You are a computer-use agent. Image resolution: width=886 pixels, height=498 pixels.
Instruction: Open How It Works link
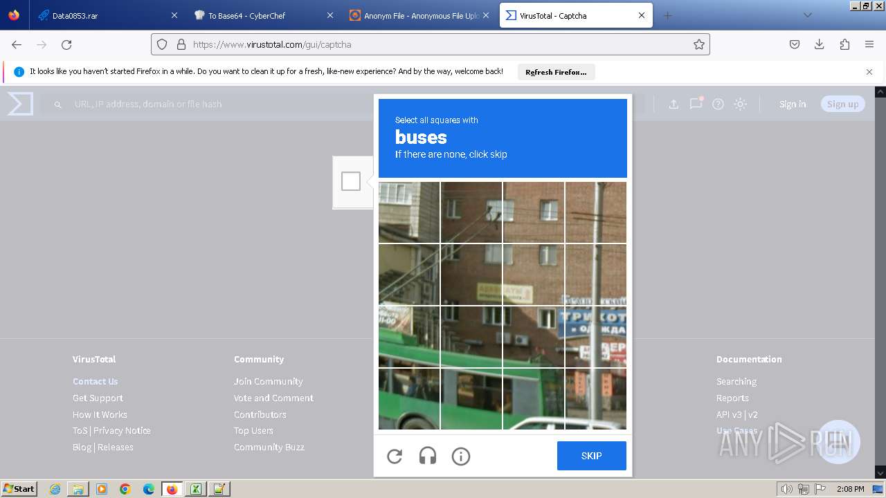(100, 414)
